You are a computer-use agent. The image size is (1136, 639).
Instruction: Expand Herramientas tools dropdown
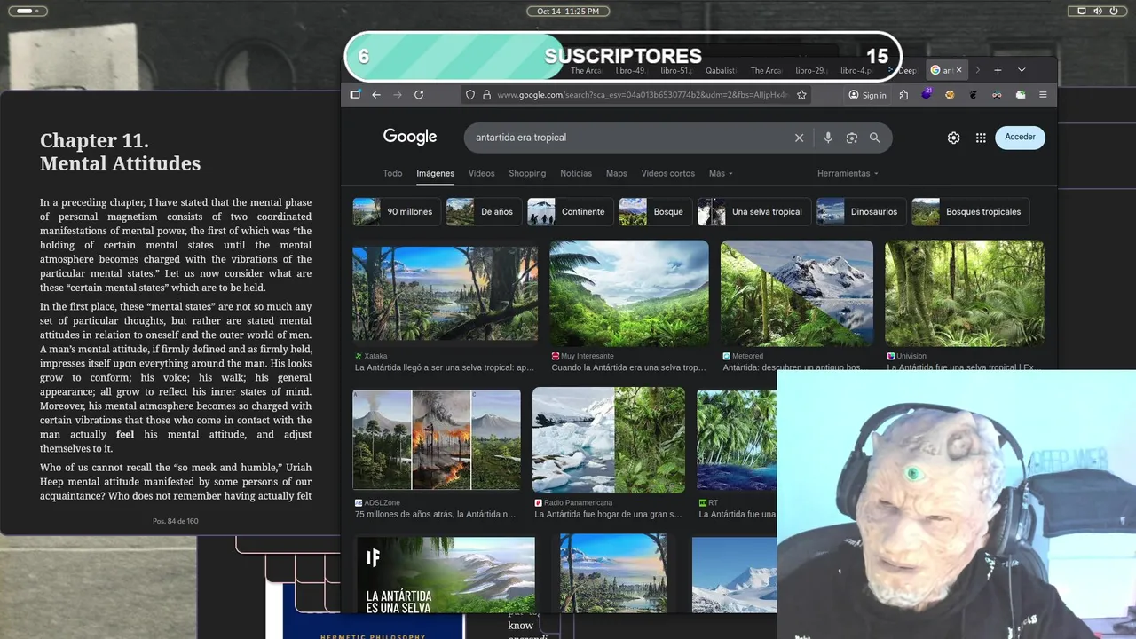848,173
